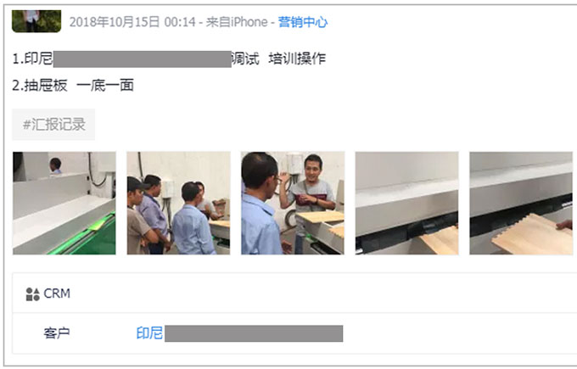Open the photo of four men talking
The height and width of the screenshot is (369, 577).
(x=178, y=203)
